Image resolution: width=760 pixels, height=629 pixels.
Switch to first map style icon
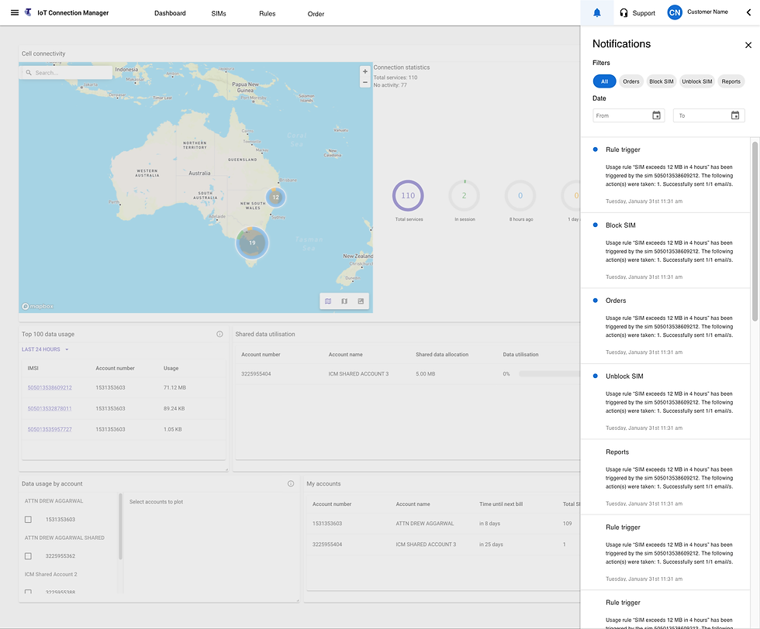click(x=328, y=301)
